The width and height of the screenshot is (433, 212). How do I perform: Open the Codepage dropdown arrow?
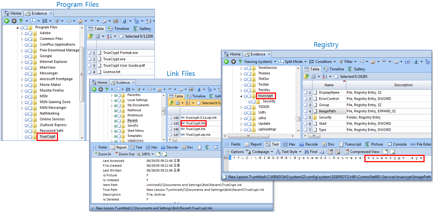[x=272, y=152]
